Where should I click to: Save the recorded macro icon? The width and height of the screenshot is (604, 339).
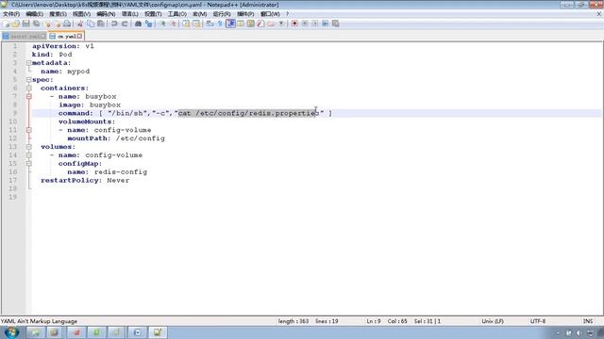pyautogui.click(x=336, y=24)
